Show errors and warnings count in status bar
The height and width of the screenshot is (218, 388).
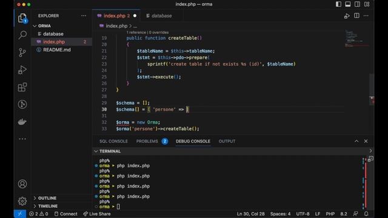39,214
